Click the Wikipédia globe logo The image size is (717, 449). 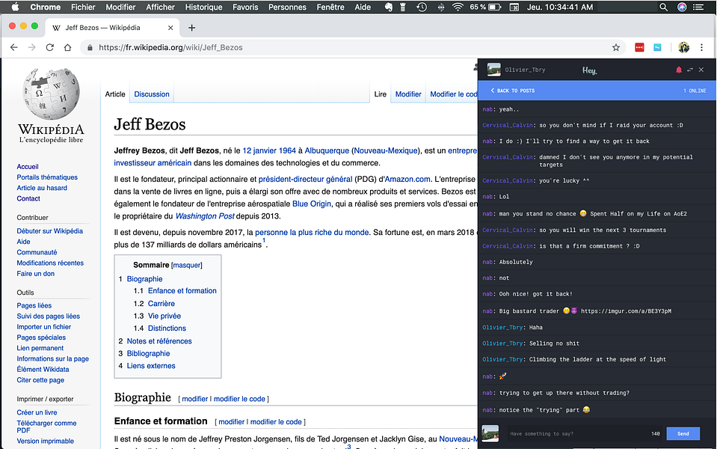click(x=51, y=94)
